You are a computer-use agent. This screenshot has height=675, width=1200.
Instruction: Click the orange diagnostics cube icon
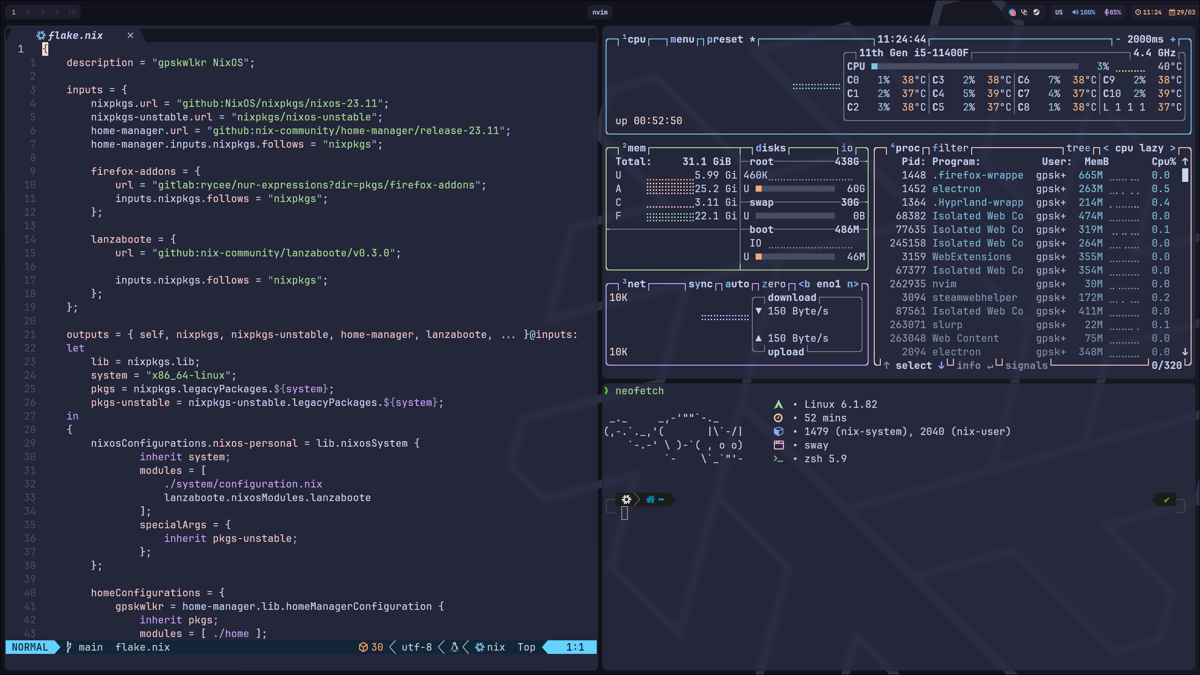pos(363,647)
